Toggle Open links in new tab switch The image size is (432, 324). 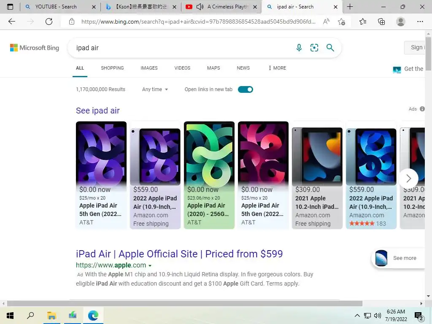tap(246, 89)
